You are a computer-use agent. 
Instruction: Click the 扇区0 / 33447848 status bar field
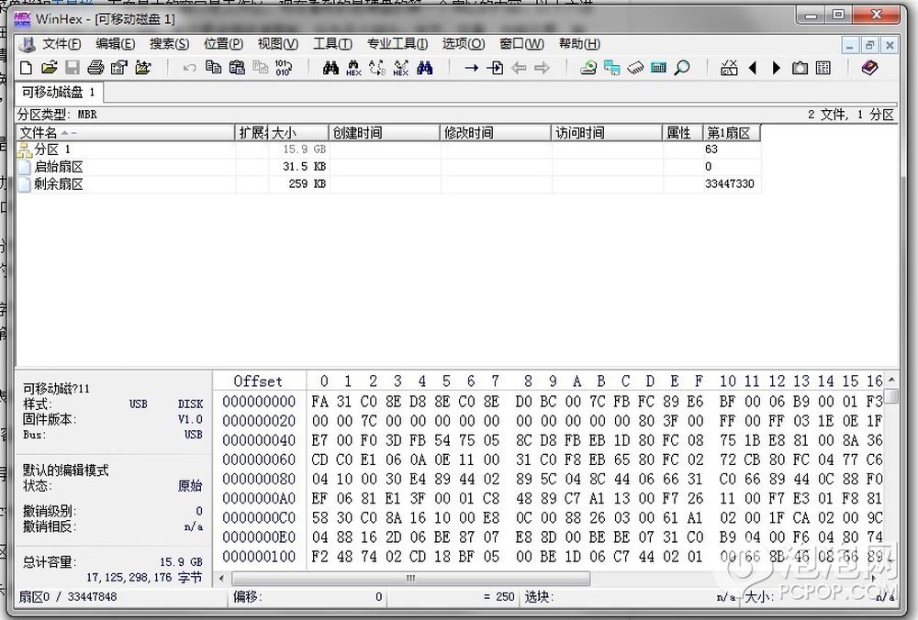point(121,596)
